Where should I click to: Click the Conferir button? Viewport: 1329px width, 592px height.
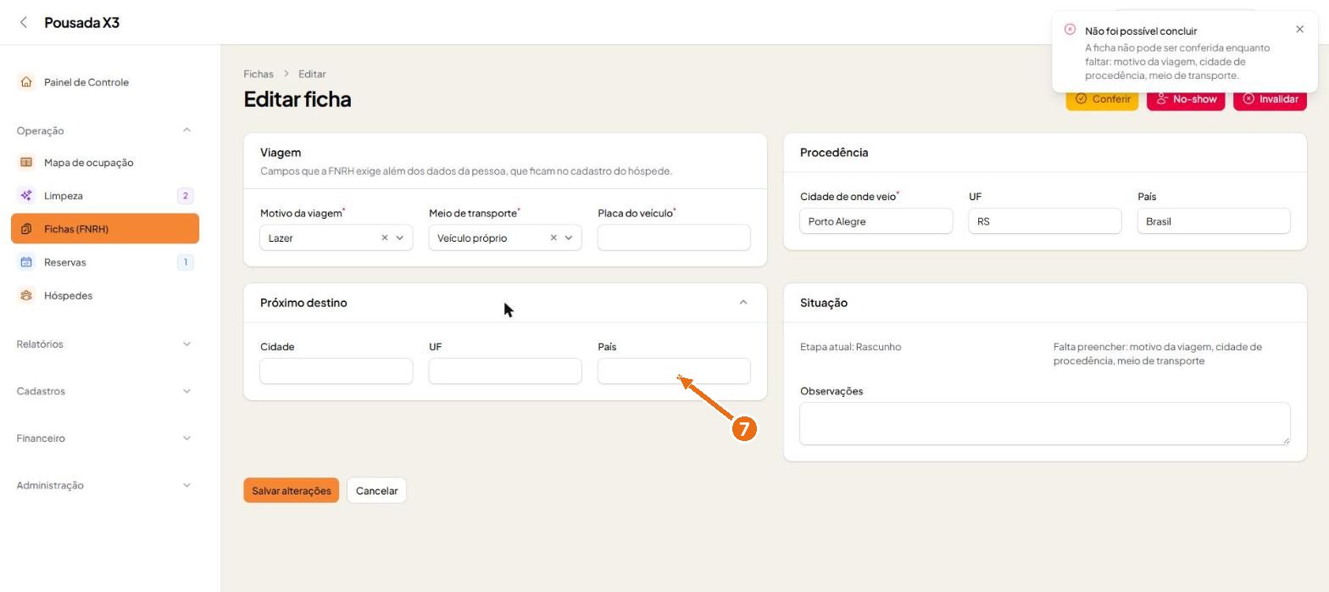[1102, 99]
